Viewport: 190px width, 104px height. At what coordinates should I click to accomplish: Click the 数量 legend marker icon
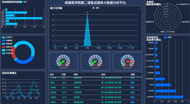[93, 8]
